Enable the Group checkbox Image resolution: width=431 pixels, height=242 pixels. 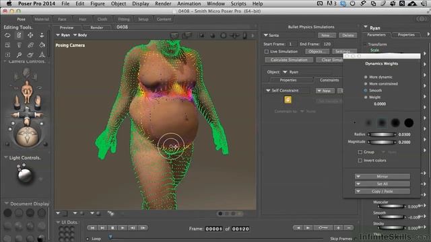(360, 152)
